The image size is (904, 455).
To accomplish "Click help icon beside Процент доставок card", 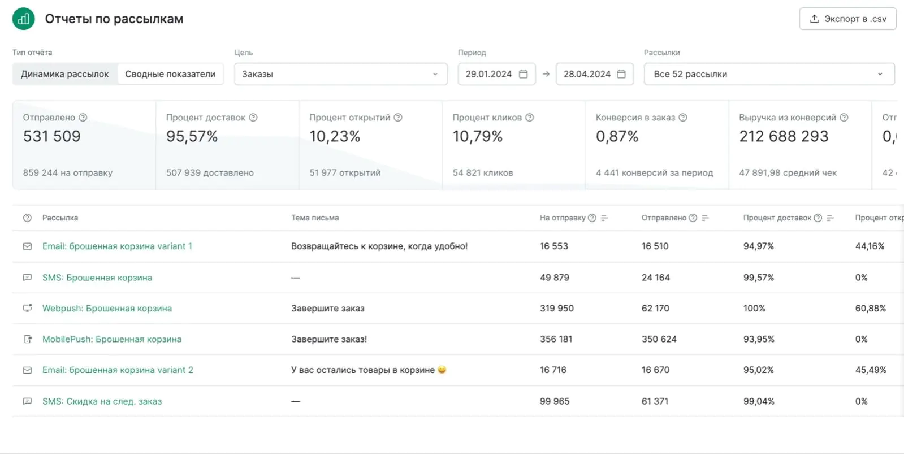I will [253, 118].
